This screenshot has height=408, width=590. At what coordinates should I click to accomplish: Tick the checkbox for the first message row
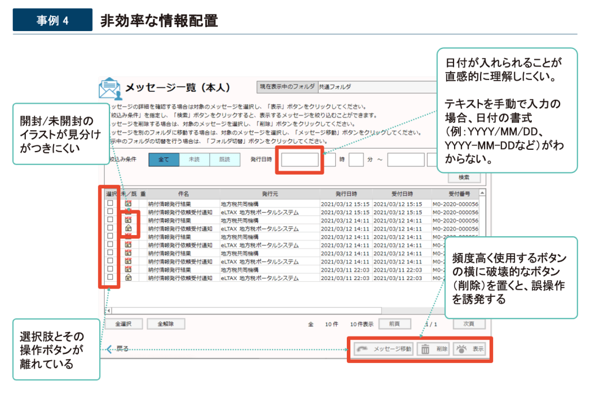coord(110,203)
